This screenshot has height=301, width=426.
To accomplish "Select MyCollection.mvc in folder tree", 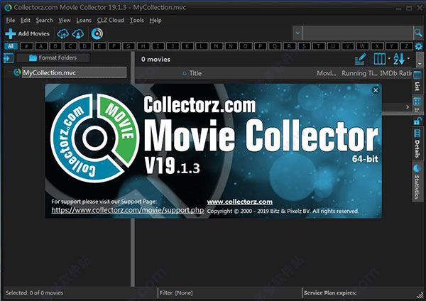I will click(74, 72).
